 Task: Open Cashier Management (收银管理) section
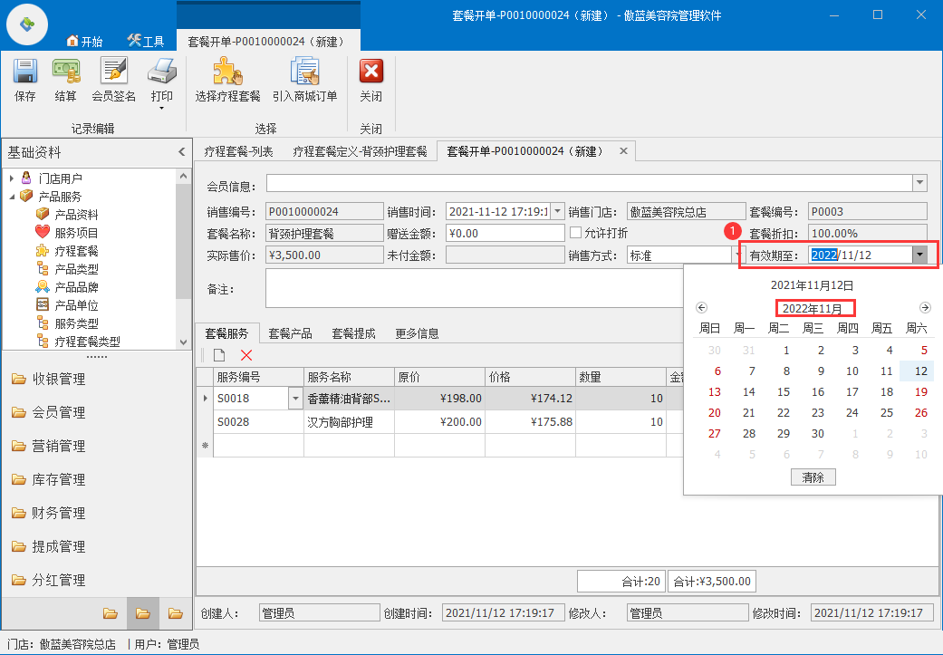click(59, 379)
